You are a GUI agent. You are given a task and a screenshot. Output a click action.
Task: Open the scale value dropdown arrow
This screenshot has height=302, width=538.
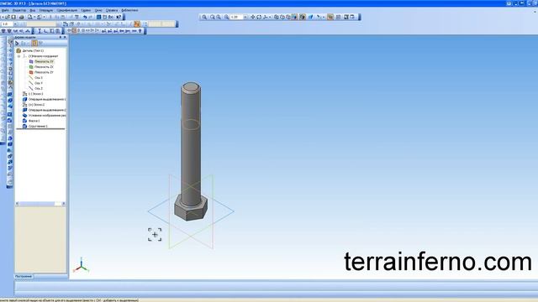coord(245,17)
